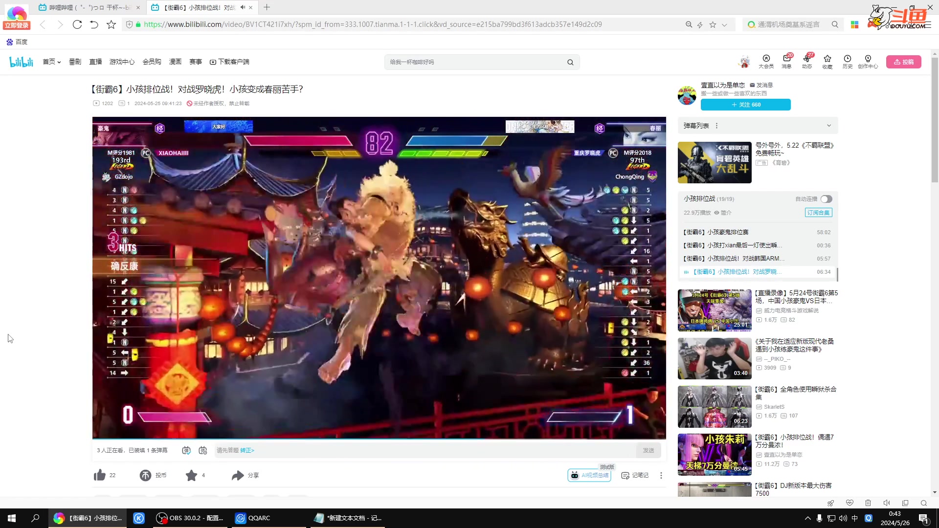Open danmaku settings icon
Screen dimensions: 939x528
point(203,450)
